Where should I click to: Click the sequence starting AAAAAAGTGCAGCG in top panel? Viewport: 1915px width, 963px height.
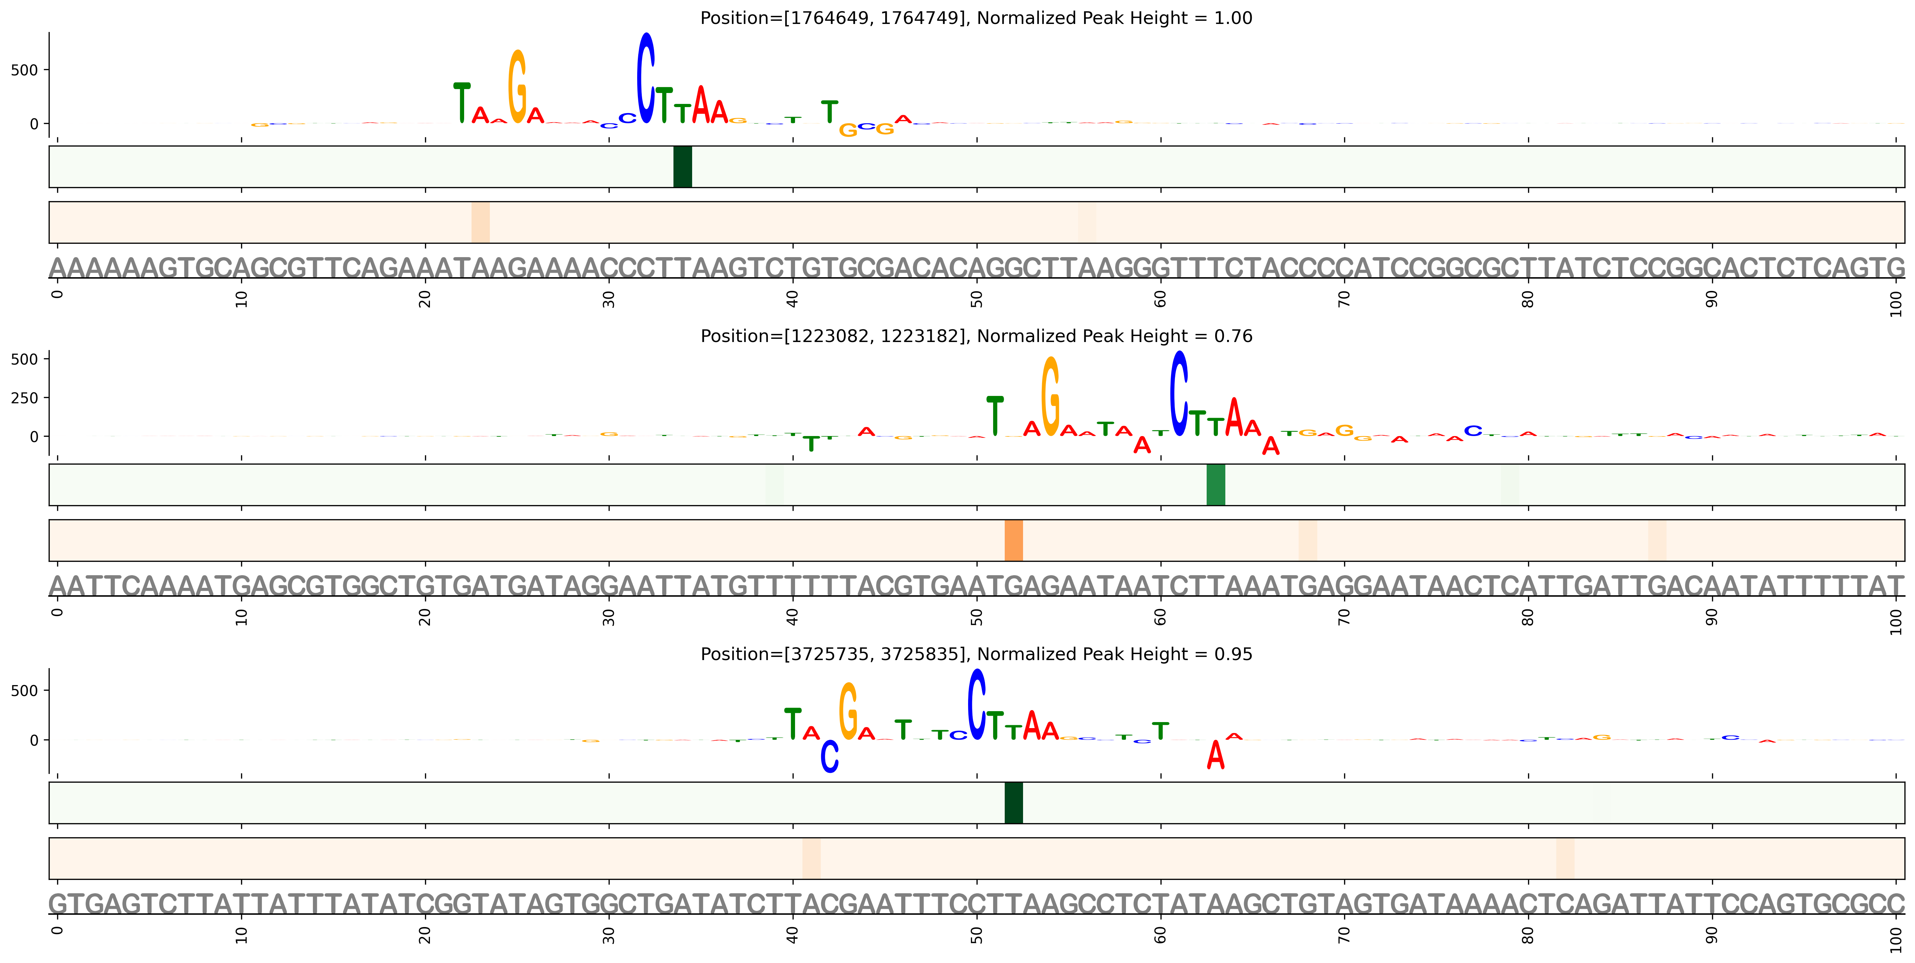(977, 267)
